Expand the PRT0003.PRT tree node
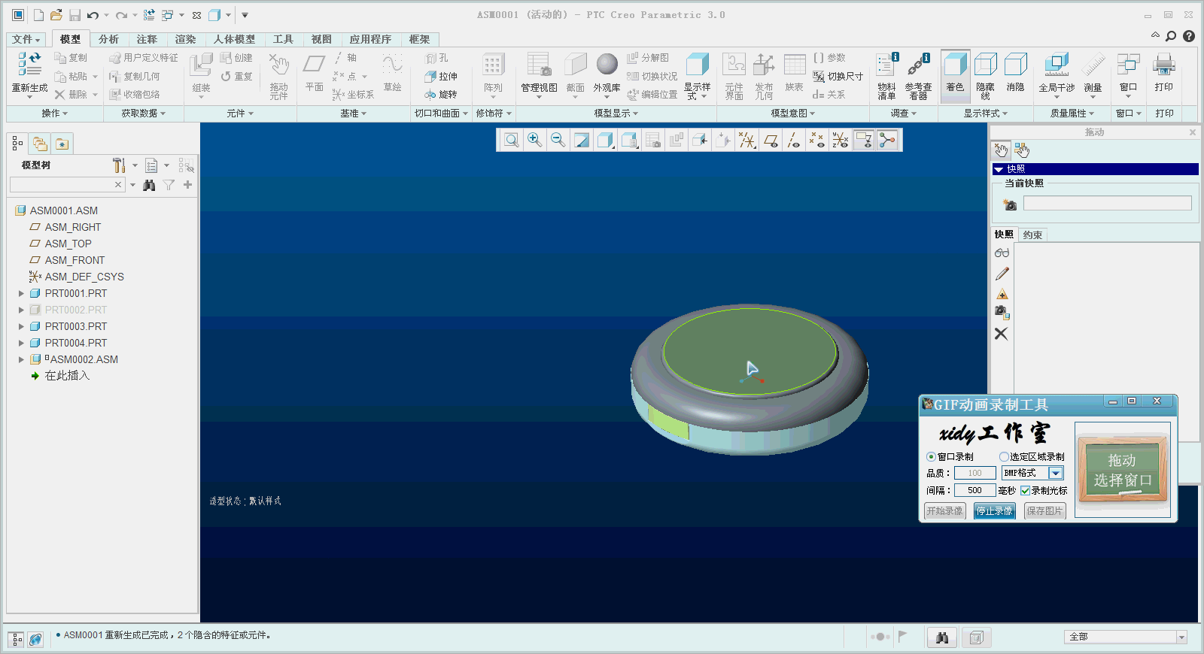1204x654 pixels. (x=21, y=326)
